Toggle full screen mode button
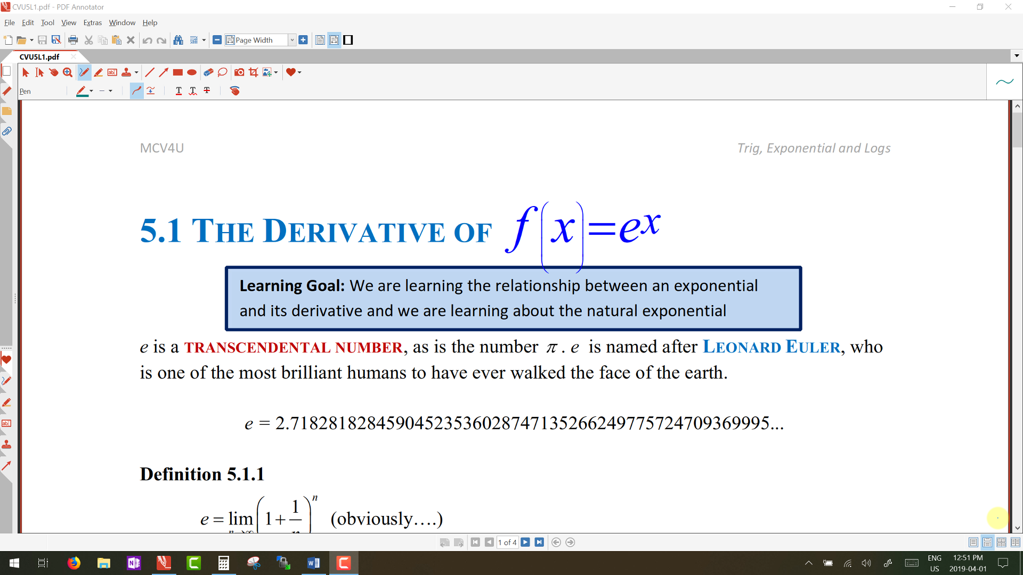 [348, 40]
